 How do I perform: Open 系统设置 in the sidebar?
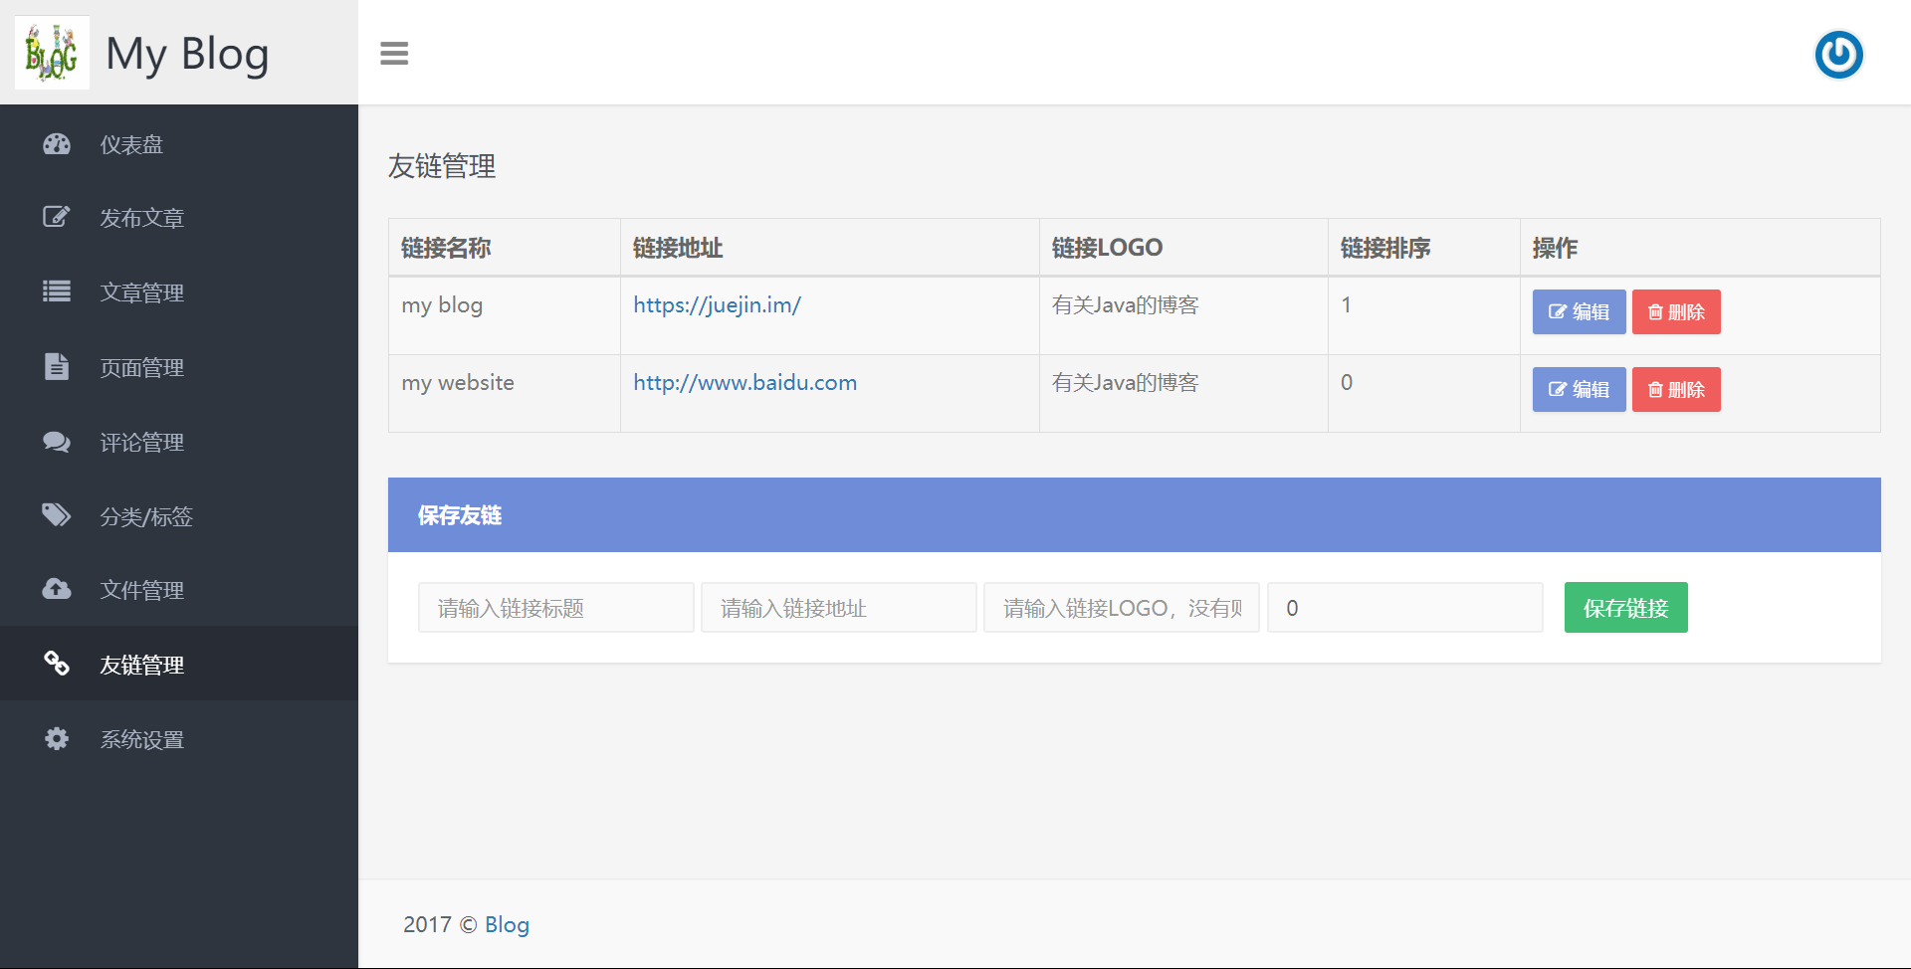click(179, 739)
